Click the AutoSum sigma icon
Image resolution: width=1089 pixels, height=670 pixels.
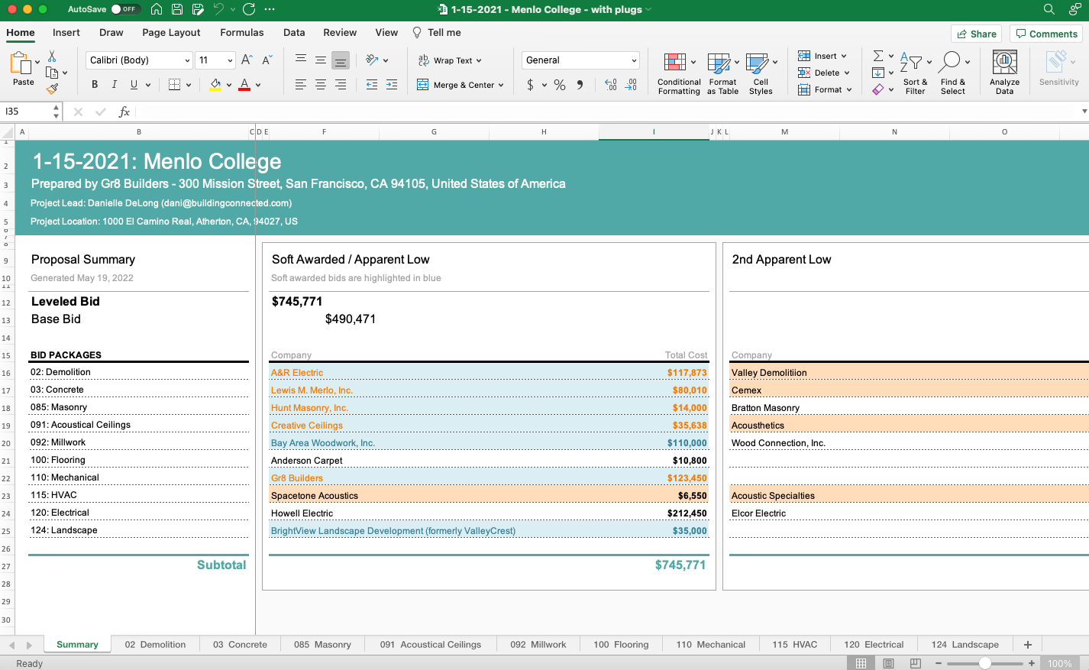878,56
